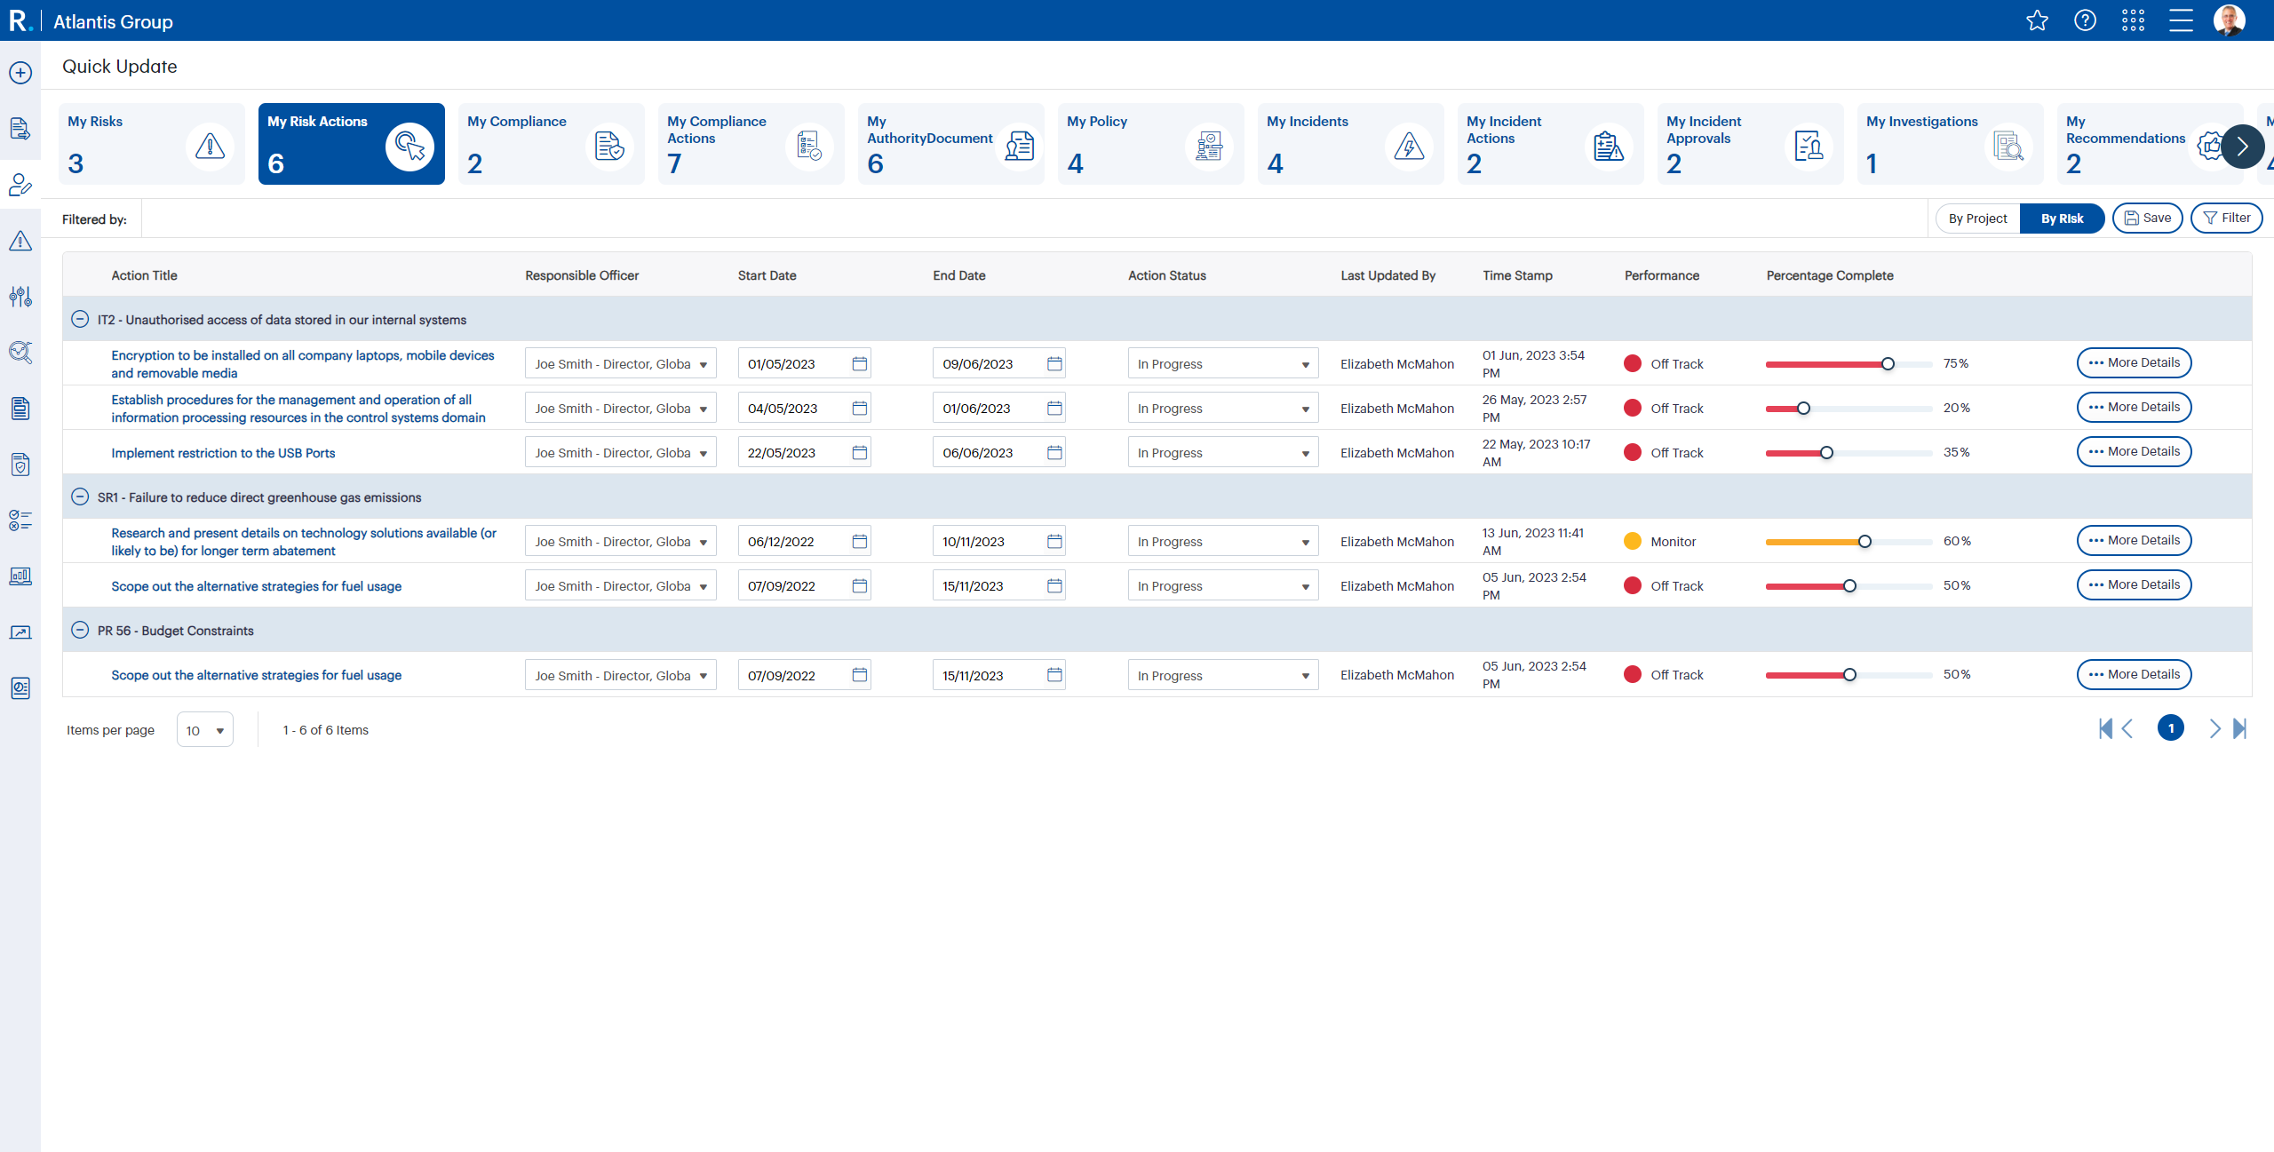Click the 75% percentage complete slider handle
Image resolution: width=2274 pixels, height=1152 pixels.
pos(1888,364)
